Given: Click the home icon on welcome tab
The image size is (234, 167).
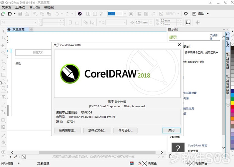Looking at the screenshot, I should click(9, 30).
